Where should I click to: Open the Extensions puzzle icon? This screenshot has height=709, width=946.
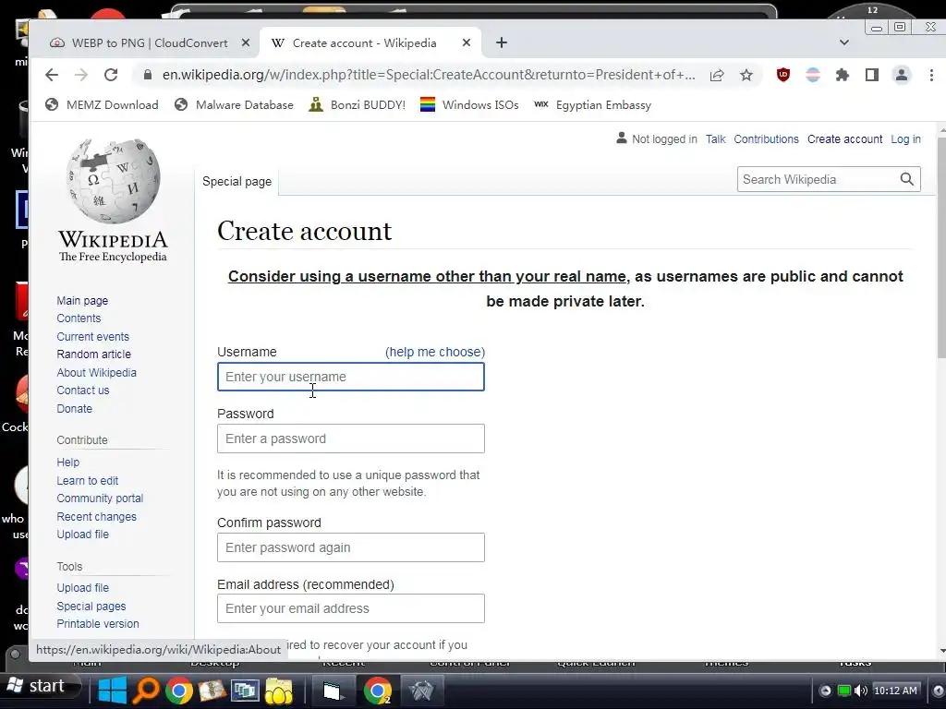843,75
